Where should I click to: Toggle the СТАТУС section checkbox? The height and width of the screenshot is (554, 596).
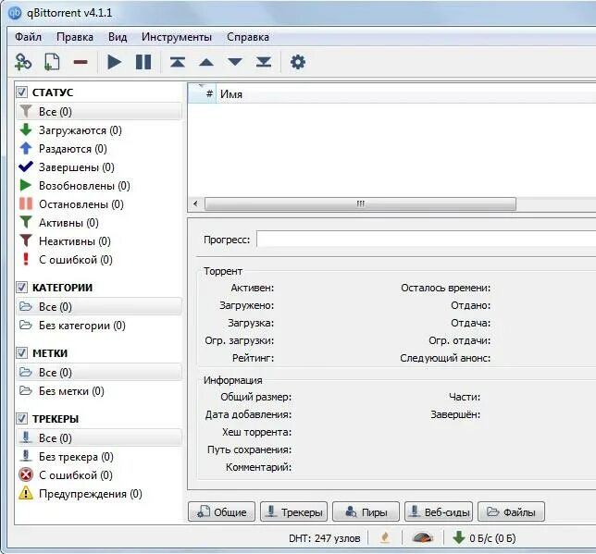(21, 92)
